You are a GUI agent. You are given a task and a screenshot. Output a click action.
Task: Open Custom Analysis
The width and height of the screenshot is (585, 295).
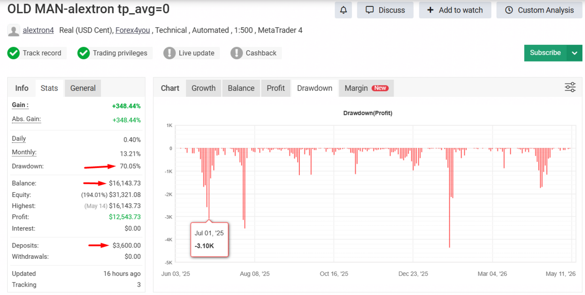click(539, 10)
